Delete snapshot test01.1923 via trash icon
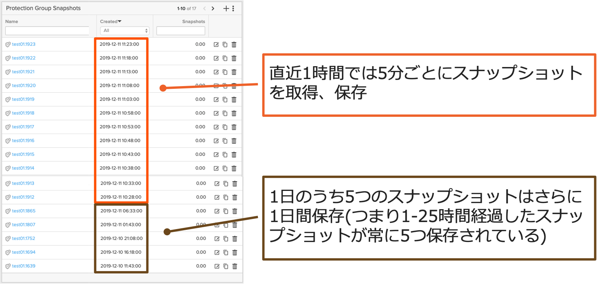This screenshot has height=284, width=597. tap(234, 44)
